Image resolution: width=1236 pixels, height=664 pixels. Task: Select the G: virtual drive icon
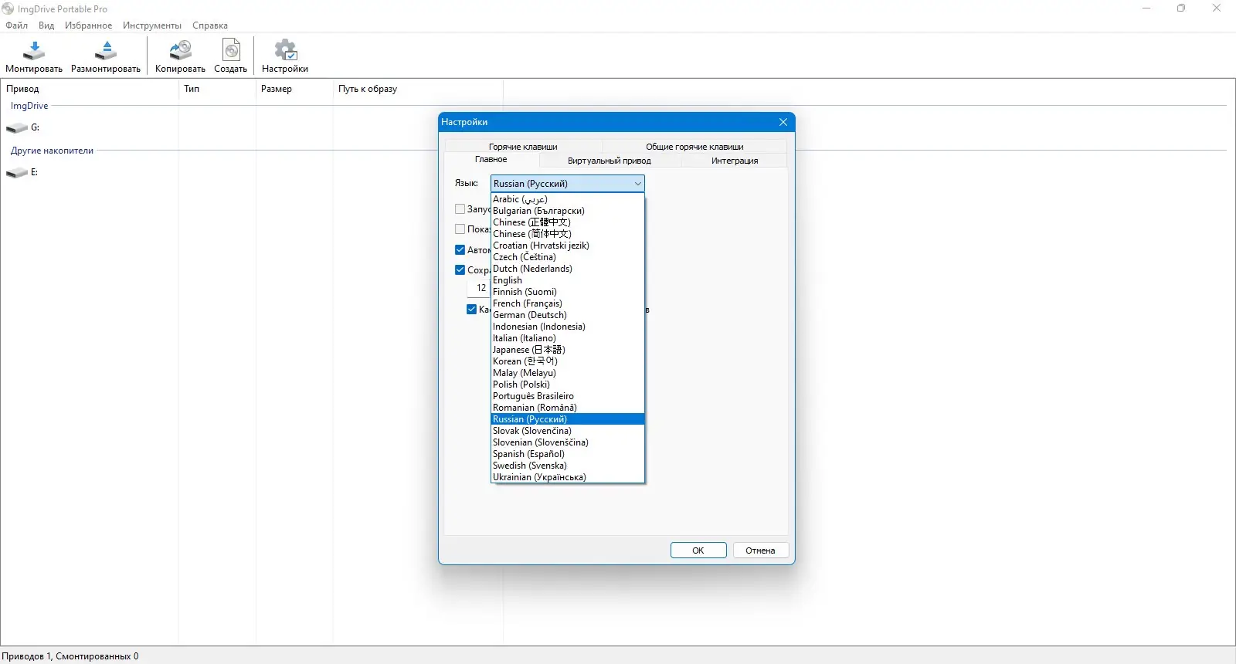pos(17,128)
